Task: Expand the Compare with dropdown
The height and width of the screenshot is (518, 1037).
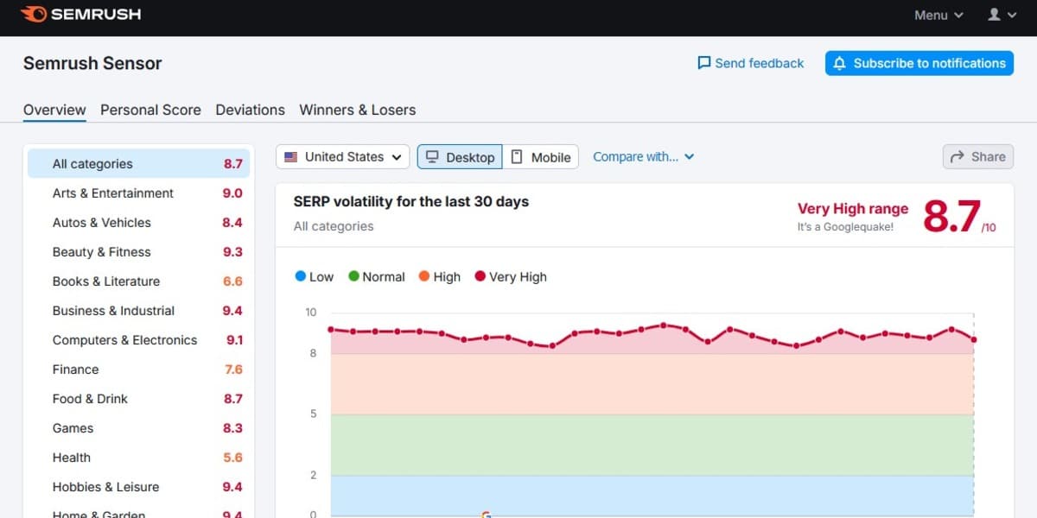Action: [643, 156]
